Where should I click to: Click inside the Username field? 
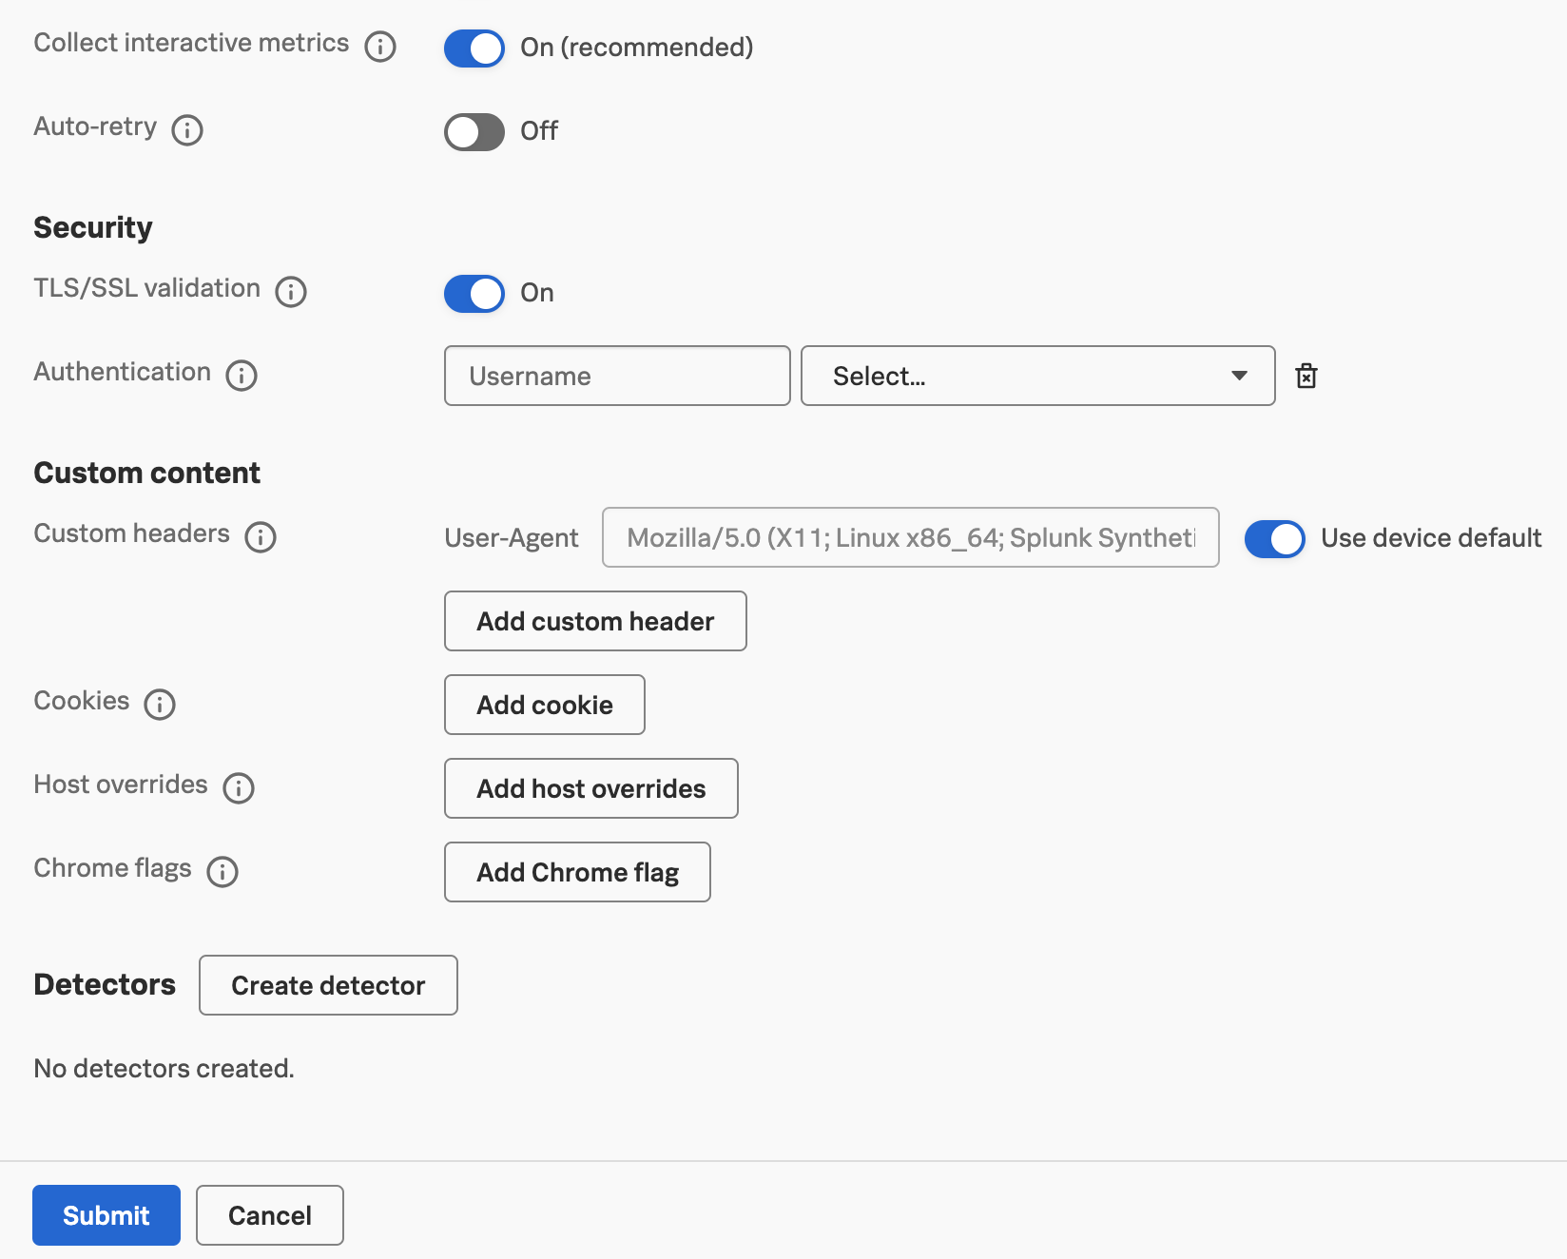(616, 376)
